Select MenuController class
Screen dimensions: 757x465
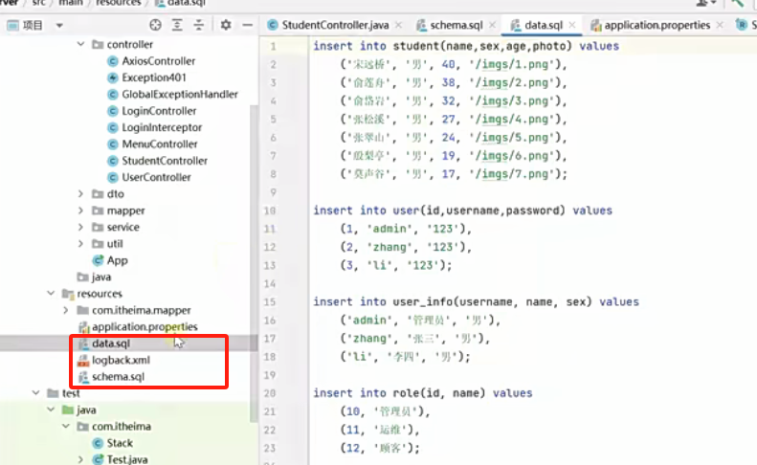click(x=159, y=144)
